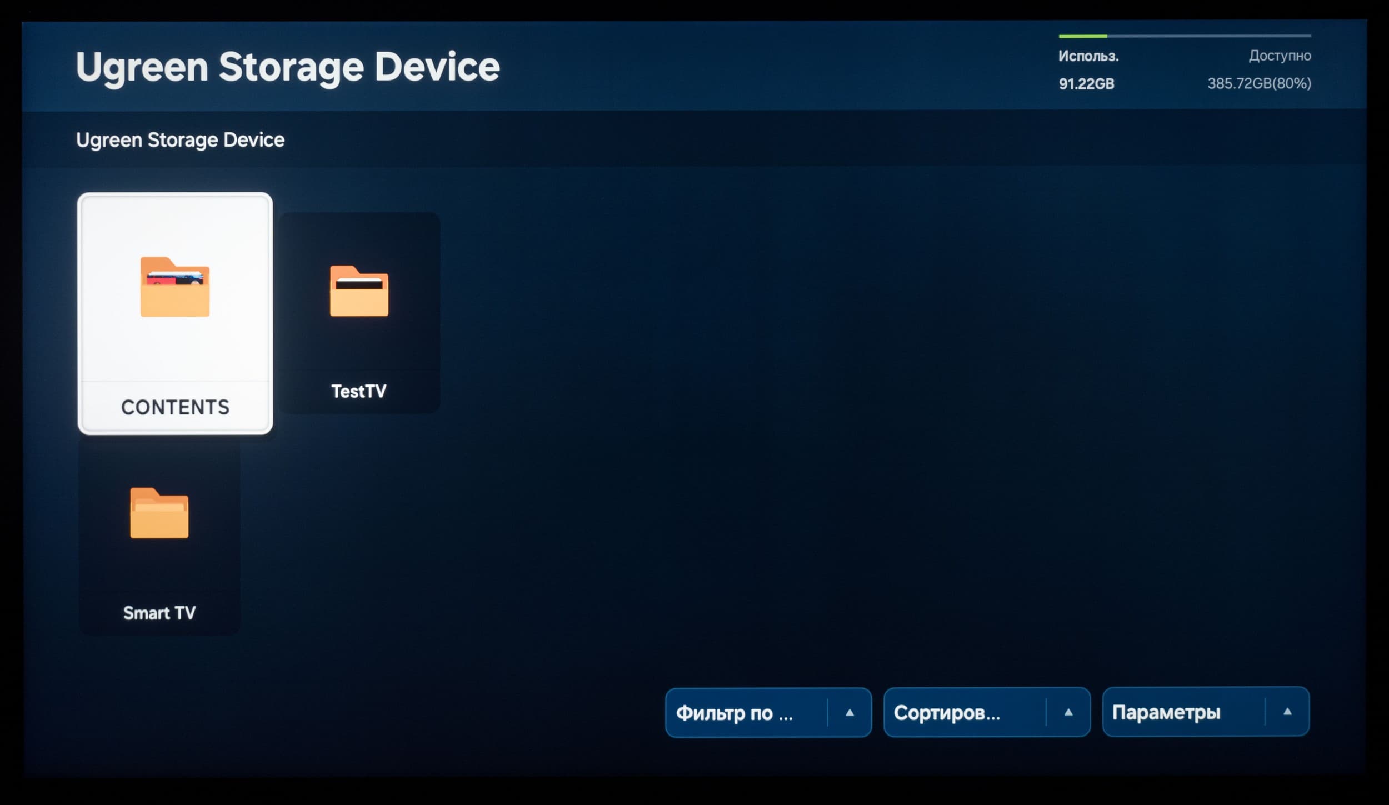Open the CONTENTS folder icon
Screen dimensions: 1389x805
[175, 287]
